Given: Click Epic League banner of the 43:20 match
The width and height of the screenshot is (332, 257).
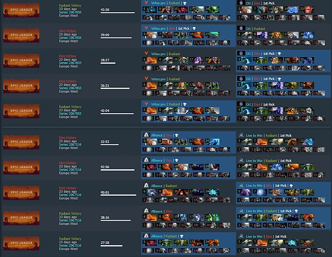Looking at the screenshot, I should [21, 10].
